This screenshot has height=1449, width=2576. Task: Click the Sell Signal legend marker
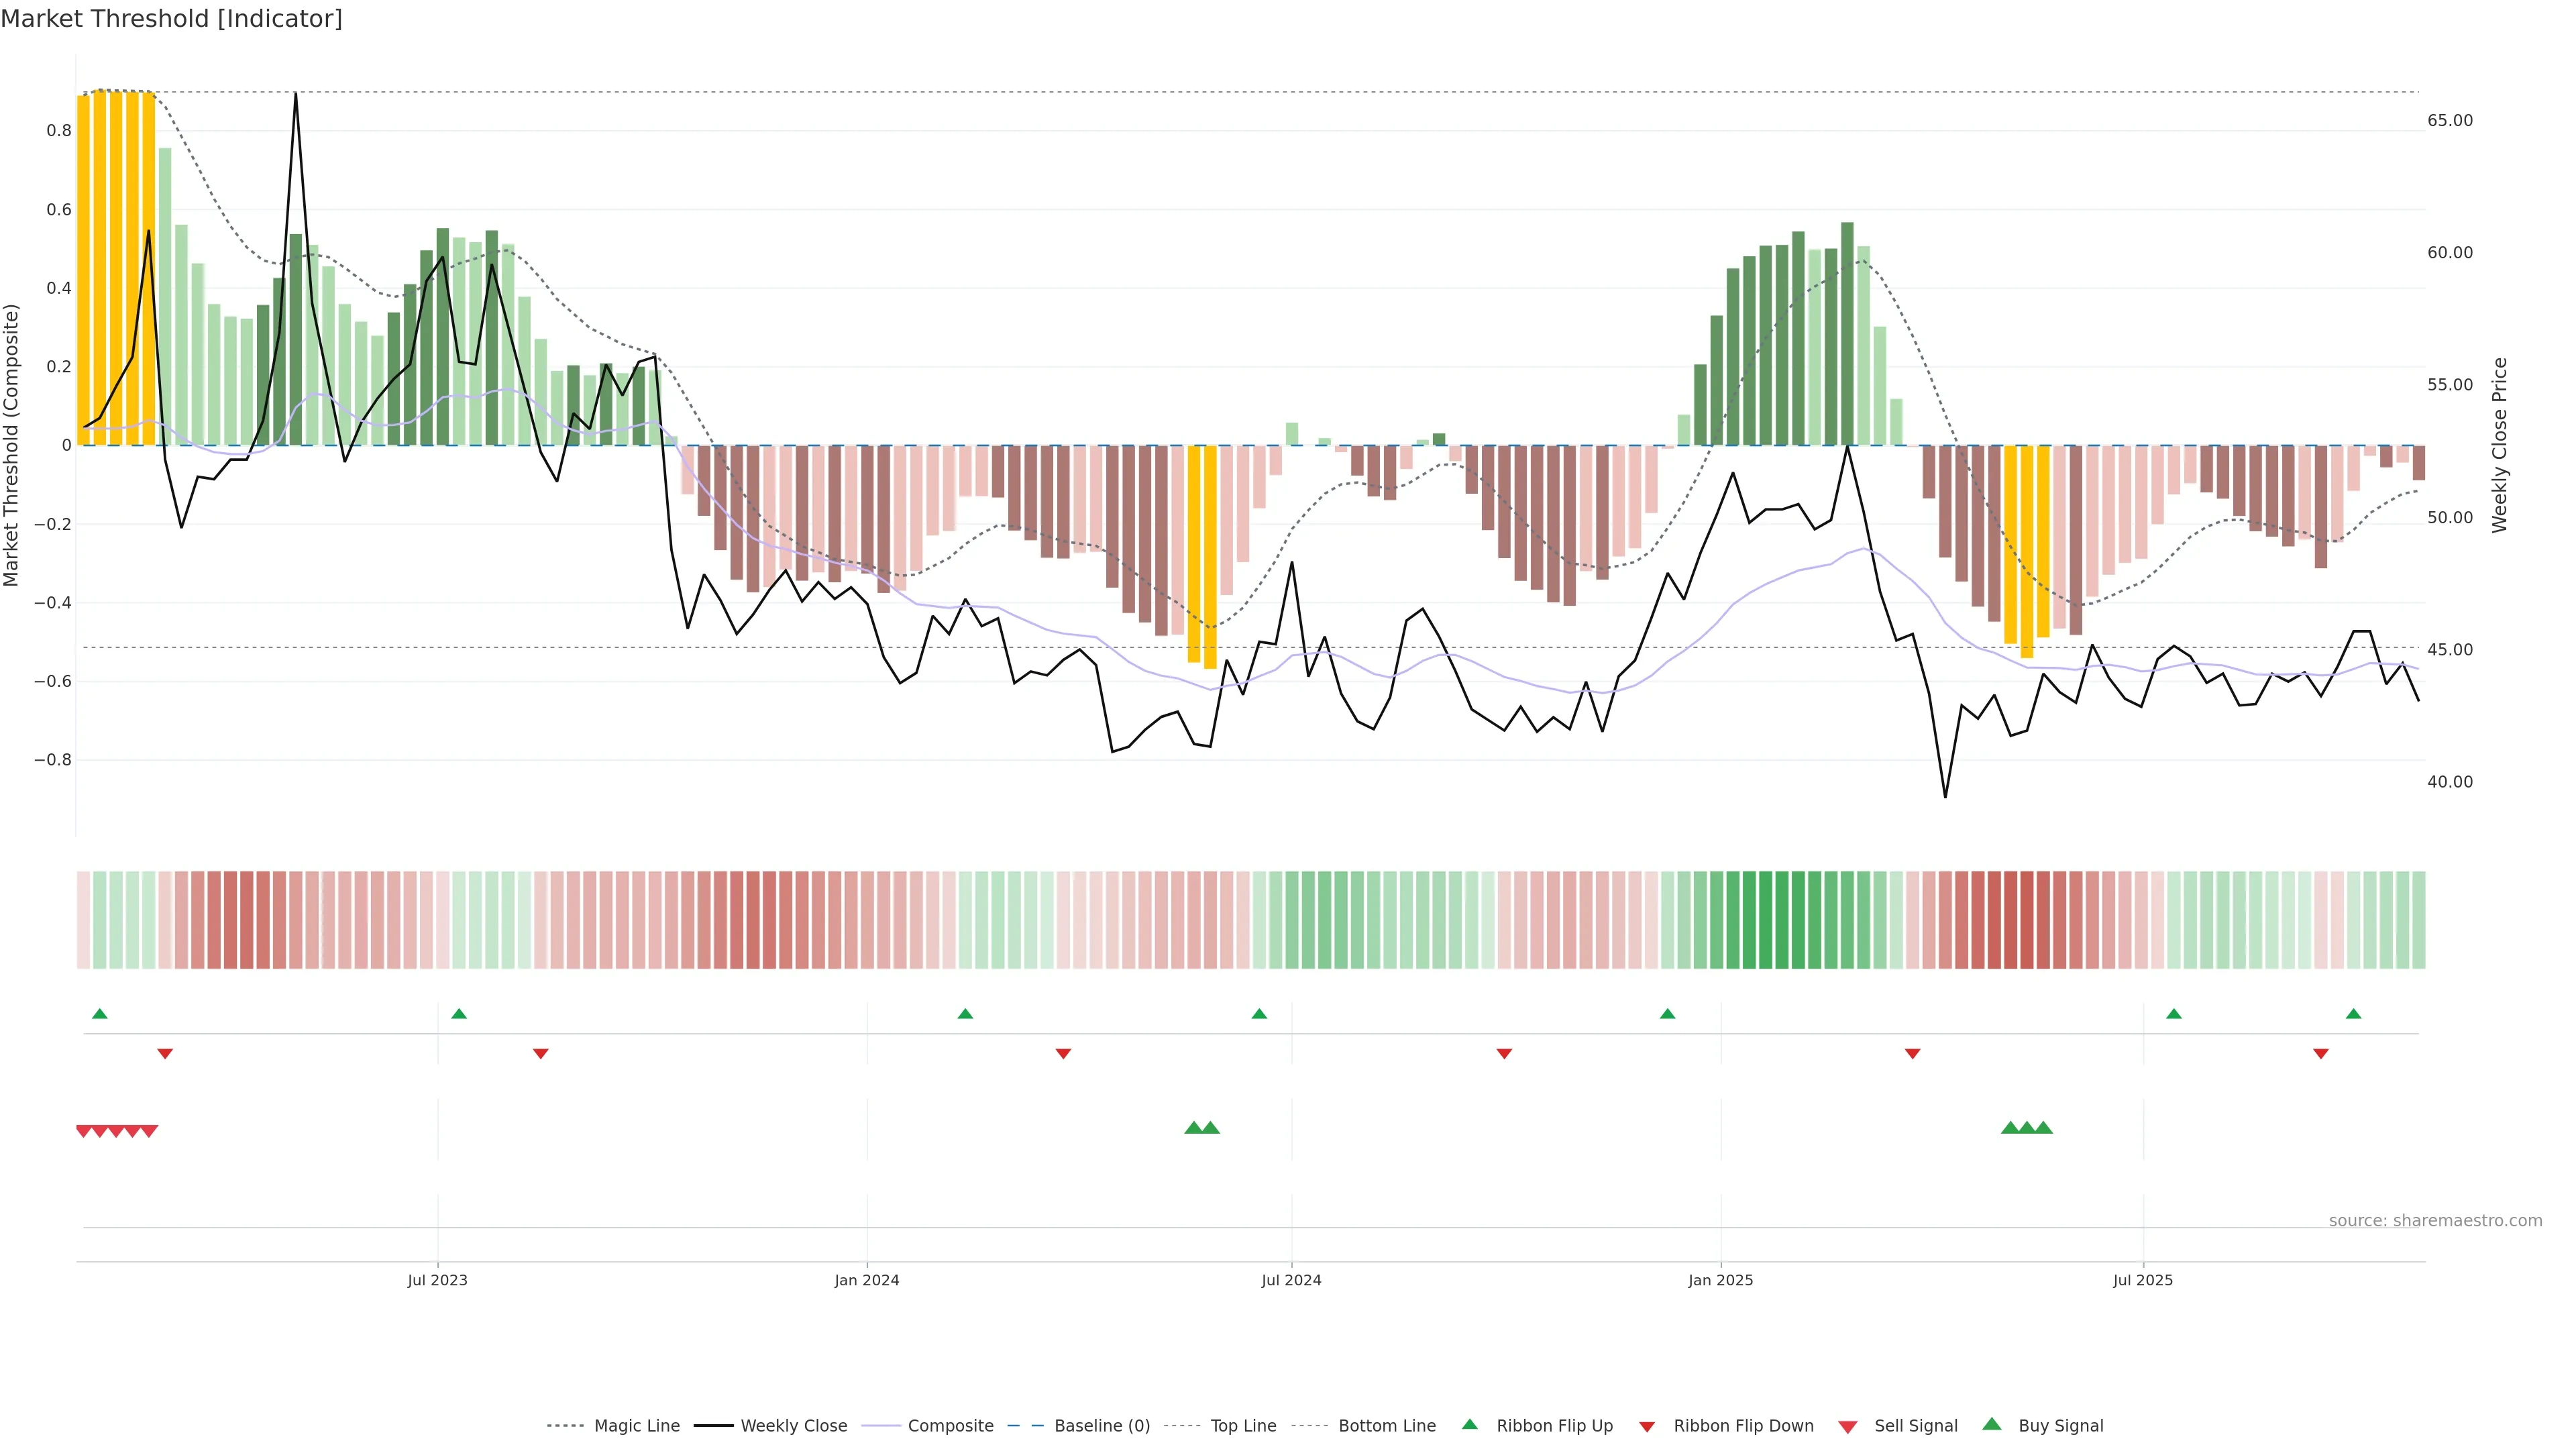[x=1847, y=1427]
